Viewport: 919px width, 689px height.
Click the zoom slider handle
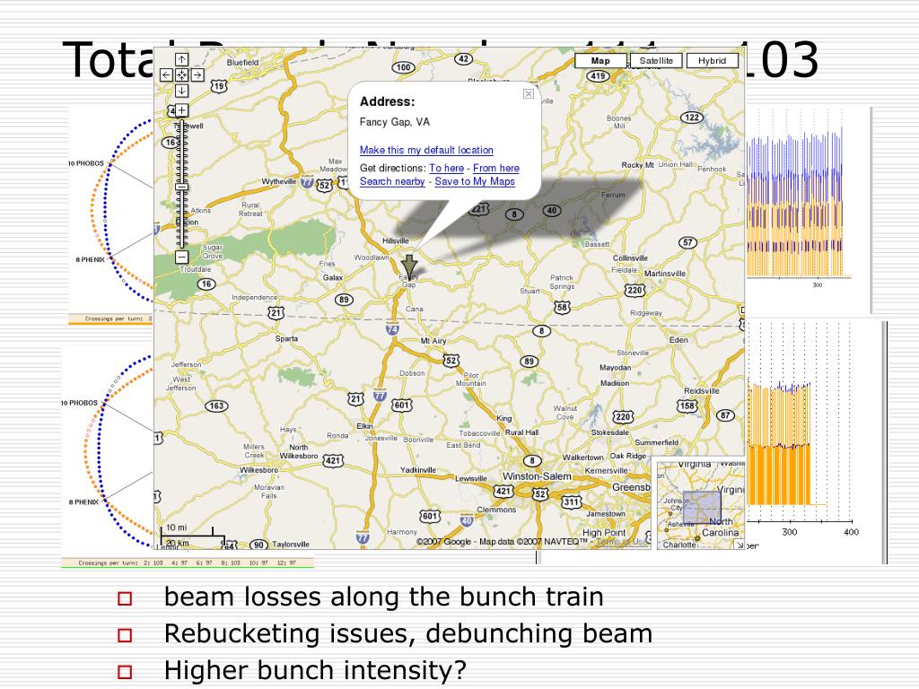181,188
